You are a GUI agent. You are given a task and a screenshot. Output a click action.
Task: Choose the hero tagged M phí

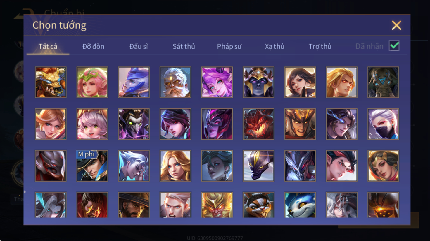tap(92, 166)
